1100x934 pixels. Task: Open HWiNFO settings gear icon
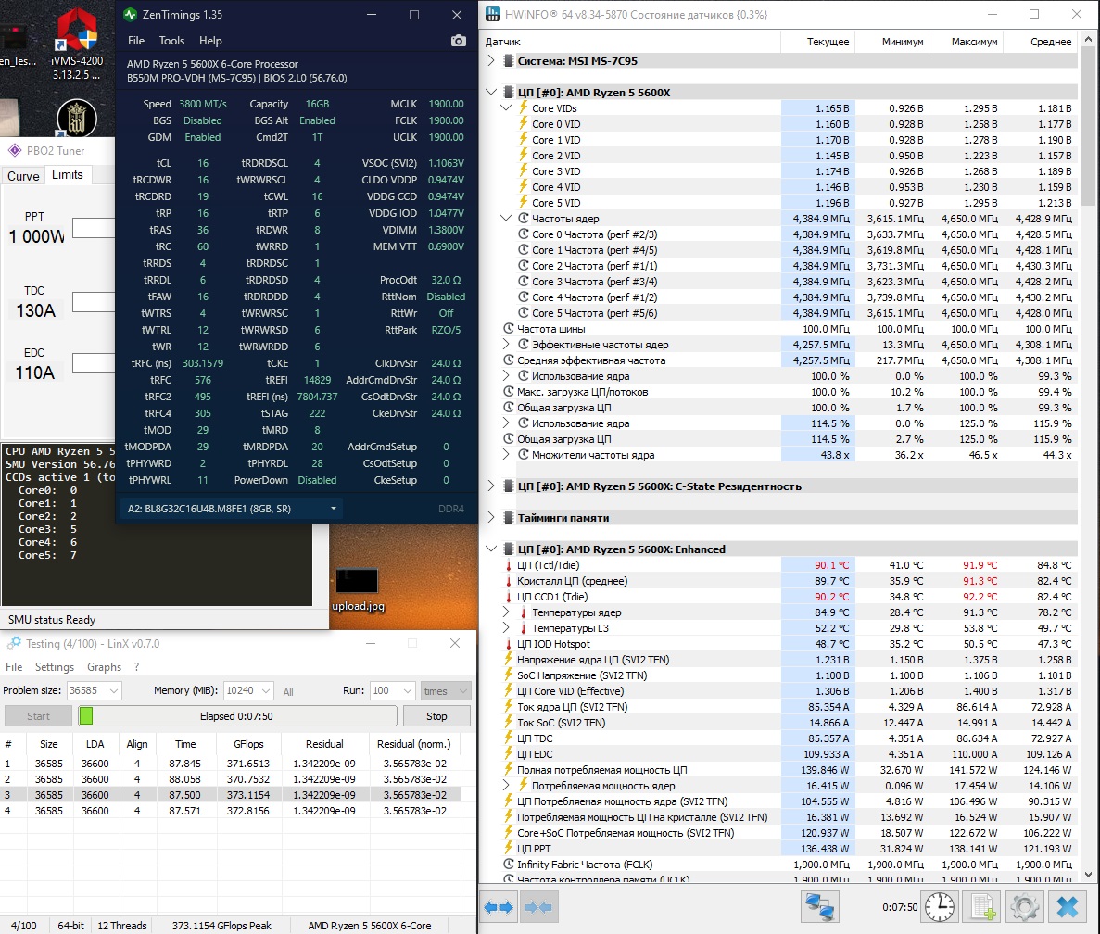click(x=1024, y=906)
